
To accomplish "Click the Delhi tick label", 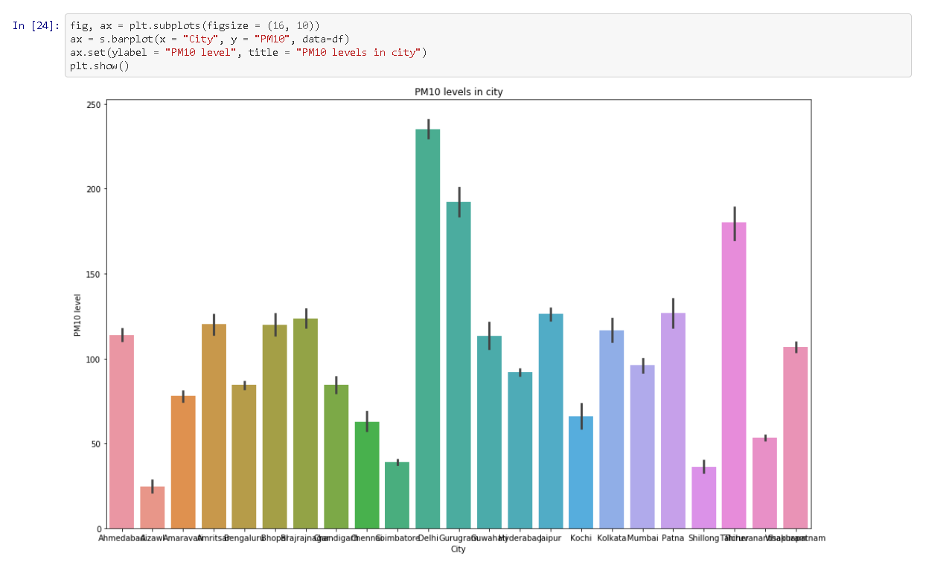I will pyautogui.click(x=427, y=537).
